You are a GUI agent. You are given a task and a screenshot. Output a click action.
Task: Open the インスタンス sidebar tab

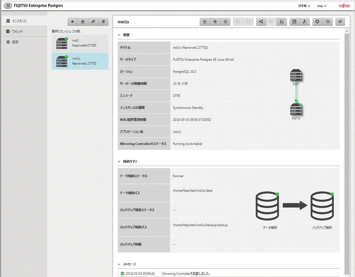coord(24,21)
